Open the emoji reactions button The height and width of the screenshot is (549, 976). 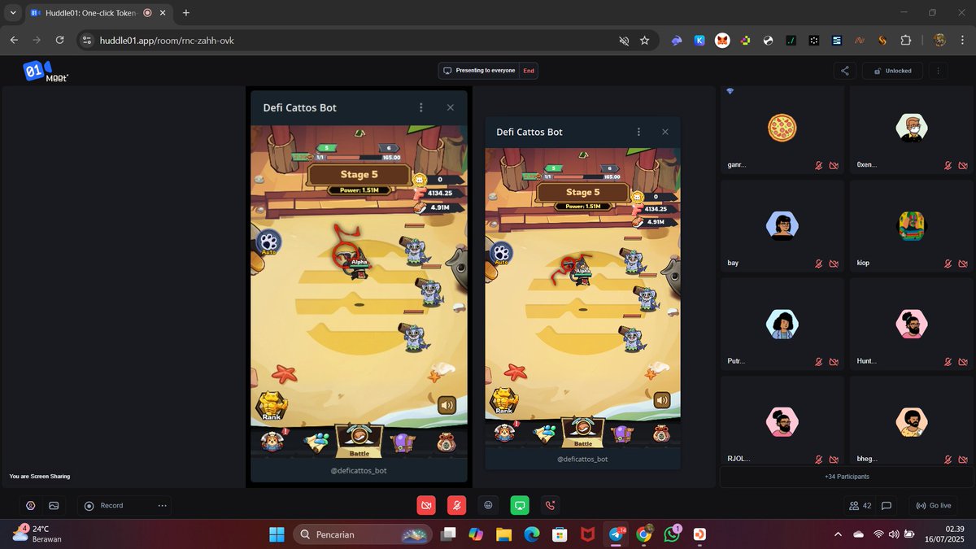point(488,505)
